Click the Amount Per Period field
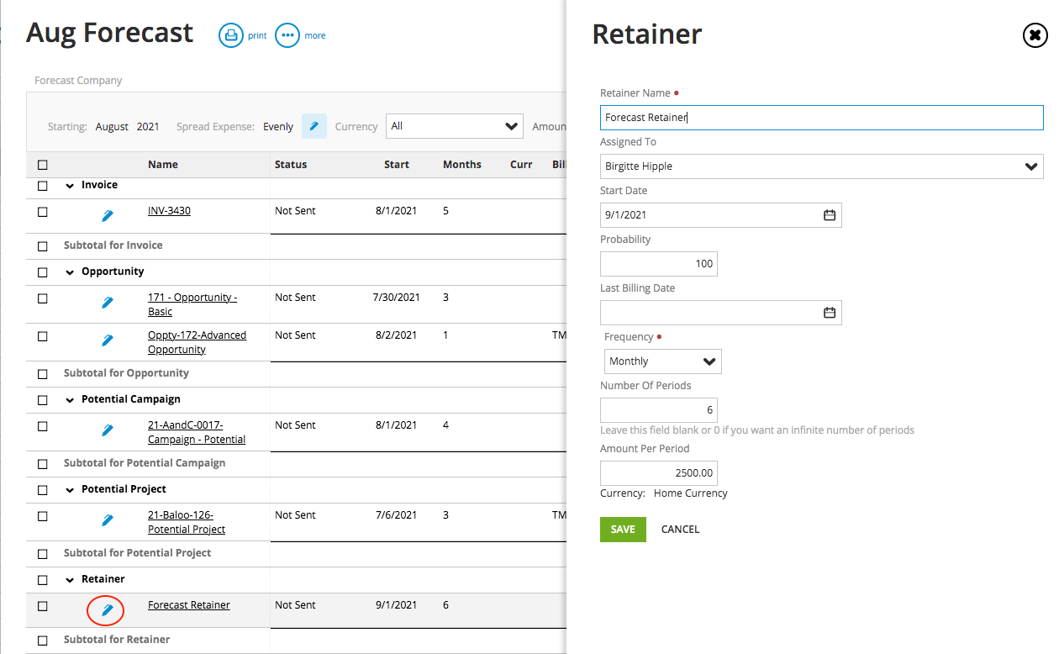Image resolution: width=1059 pixels, height=654 pixels. tap(659, 472)
